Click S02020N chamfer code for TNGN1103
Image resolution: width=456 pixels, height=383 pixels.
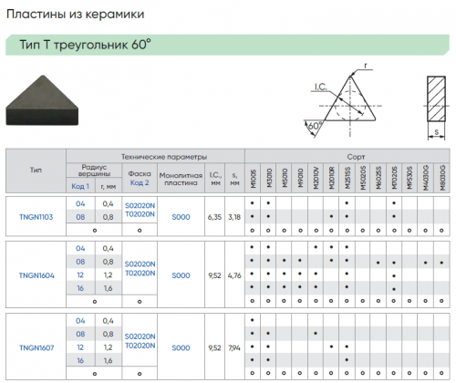coord(140,206)
